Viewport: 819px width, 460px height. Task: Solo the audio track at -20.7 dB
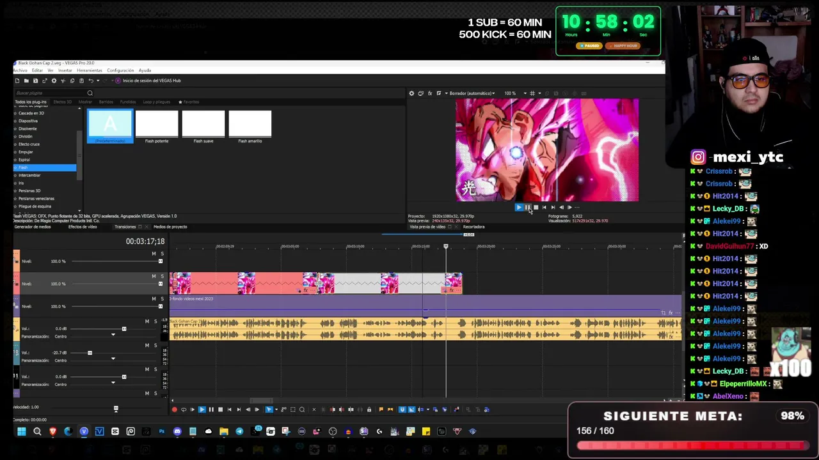click(x=155, y=346)
